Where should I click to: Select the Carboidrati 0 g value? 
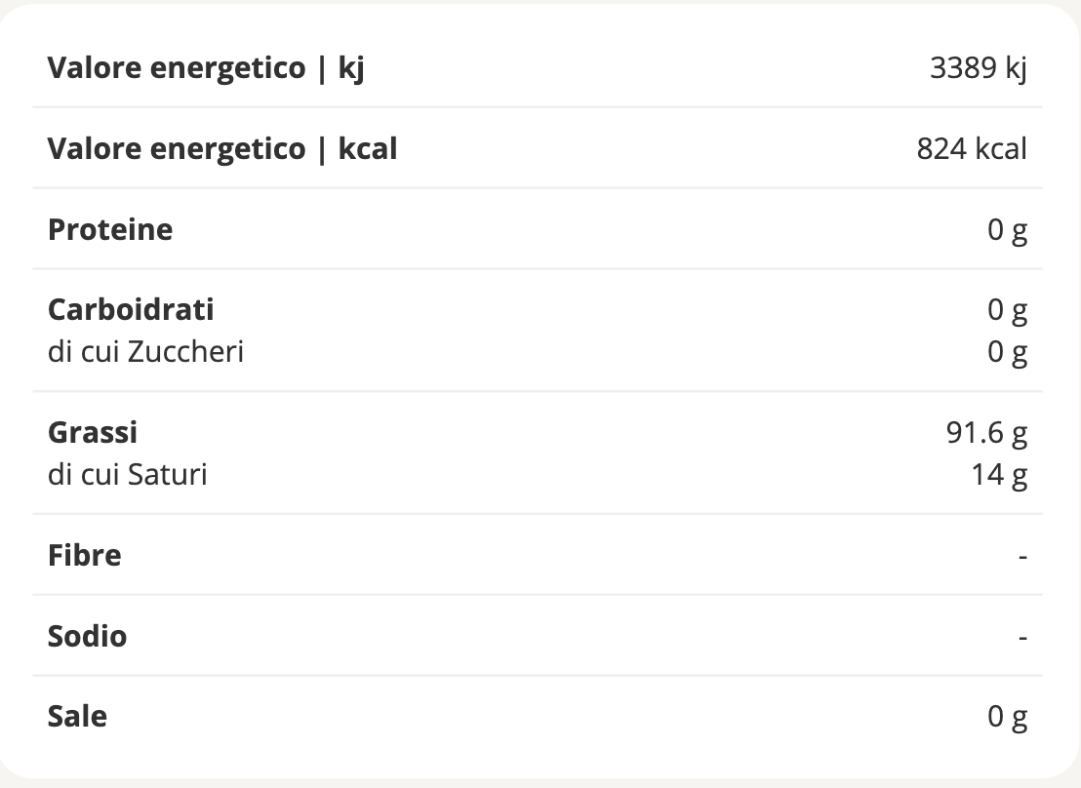[1007, 309]
